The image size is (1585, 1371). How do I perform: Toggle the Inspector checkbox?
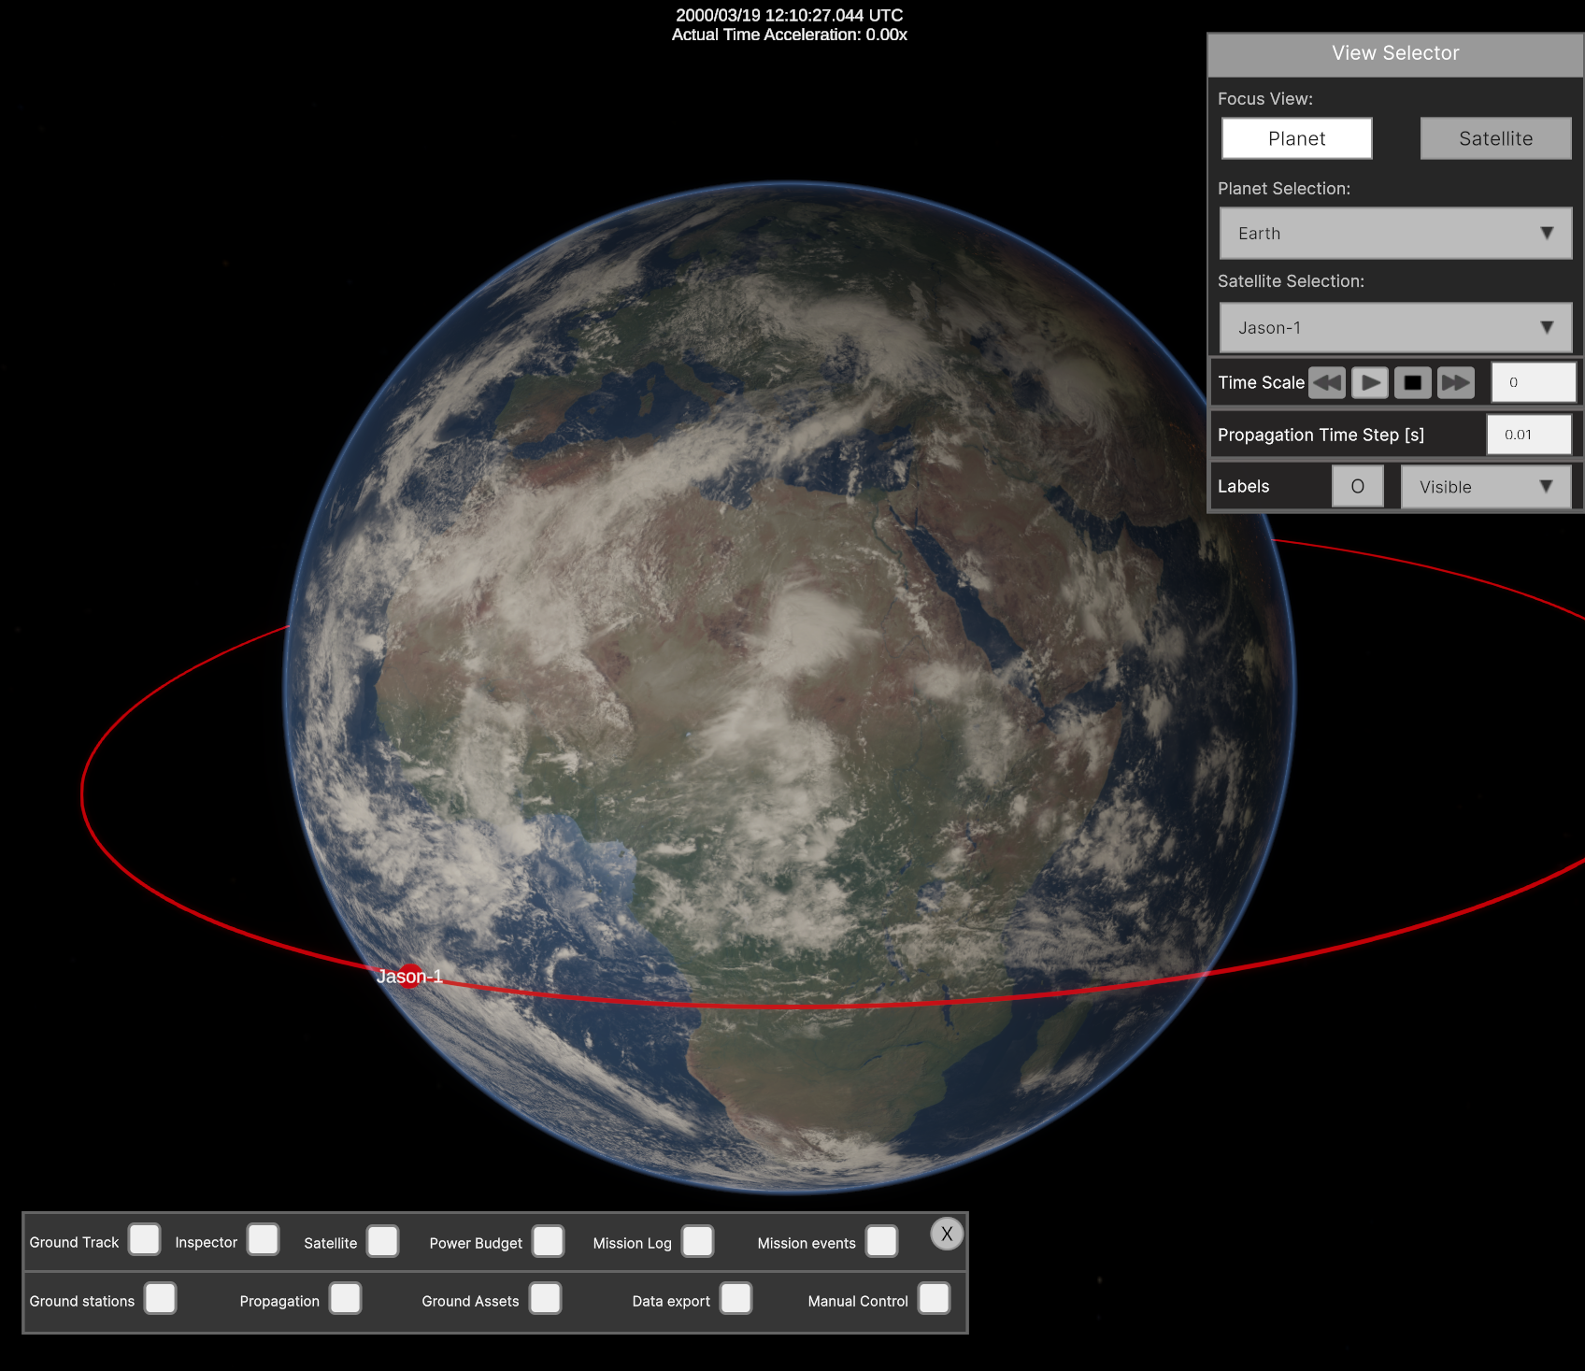(x=264, y=1240)
